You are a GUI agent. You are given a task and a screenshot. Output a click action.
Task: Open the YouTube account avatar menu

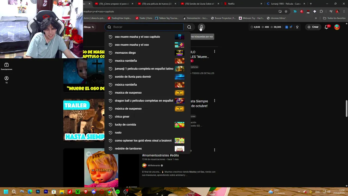[x=337, y=27]
